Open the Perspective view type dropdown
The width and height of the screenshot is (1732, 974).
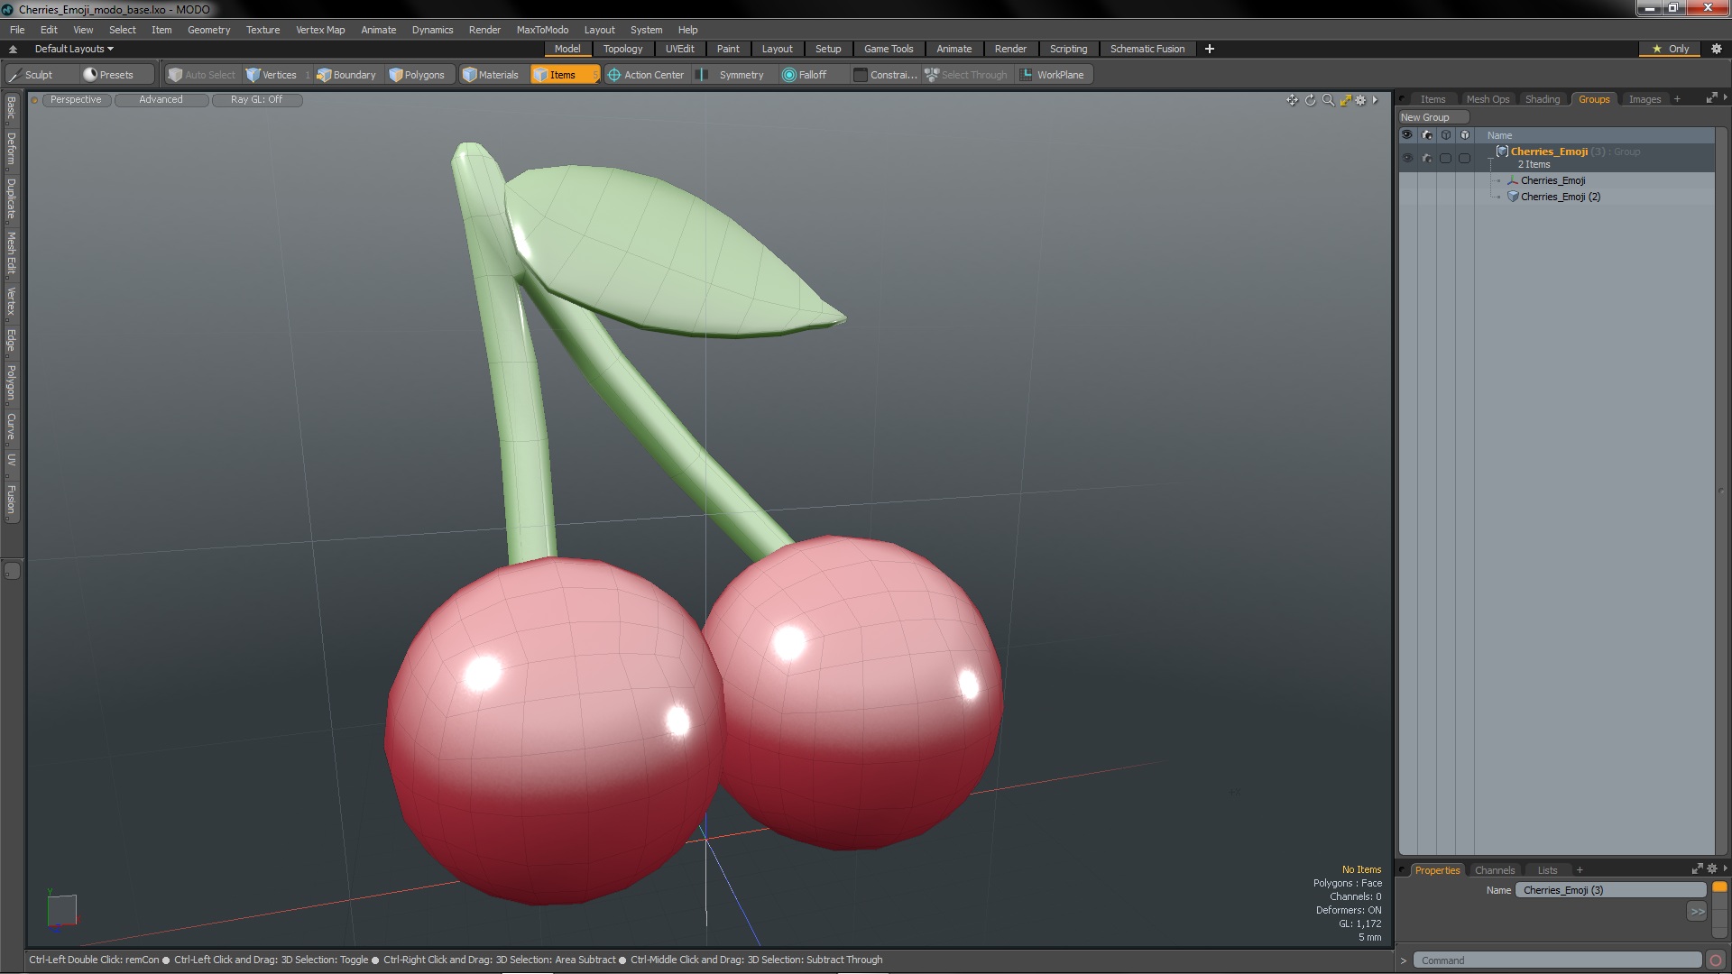[76, 100]
